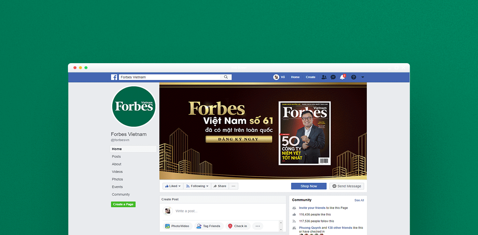Image resolution: width=478 pixels, height=235 pixels.
Task: Open more post options ellipsis after Check in
Action: click(258, 226)
